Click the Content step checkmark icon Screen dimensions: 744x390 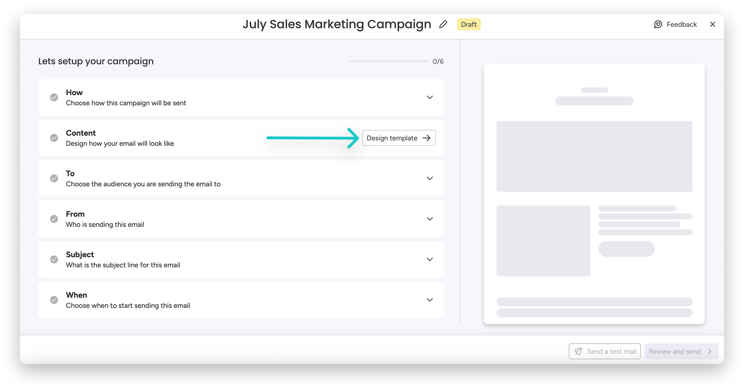pos(54,138)
